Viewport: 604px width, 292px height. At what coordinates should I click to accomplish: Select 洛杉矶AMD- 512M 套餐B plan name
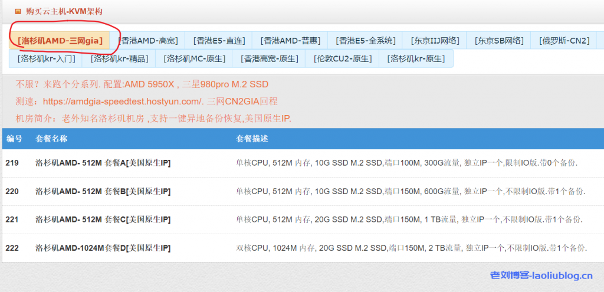[103, 192]
